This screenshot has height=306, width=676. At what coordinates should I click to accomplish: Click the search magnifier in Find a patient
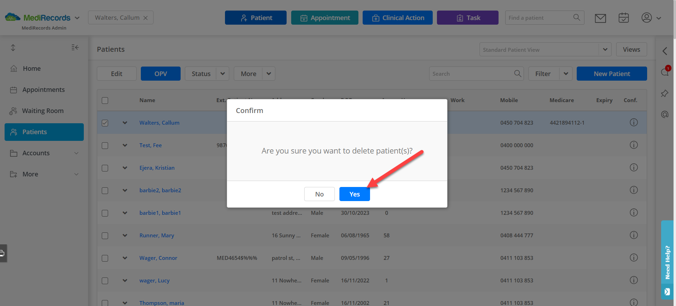576,17
